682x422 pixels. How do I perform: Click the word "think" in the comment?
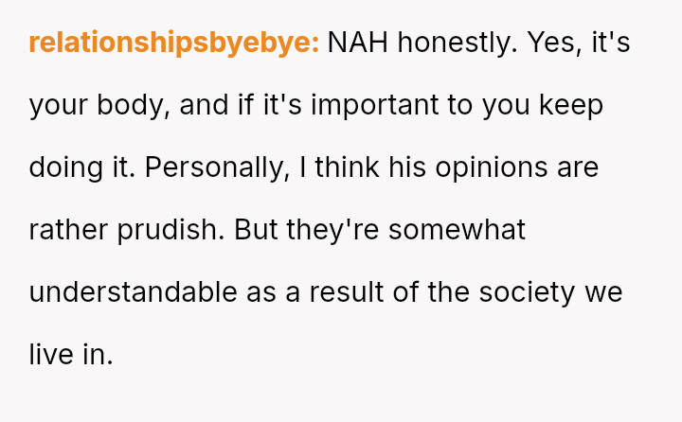pos(347,167)
